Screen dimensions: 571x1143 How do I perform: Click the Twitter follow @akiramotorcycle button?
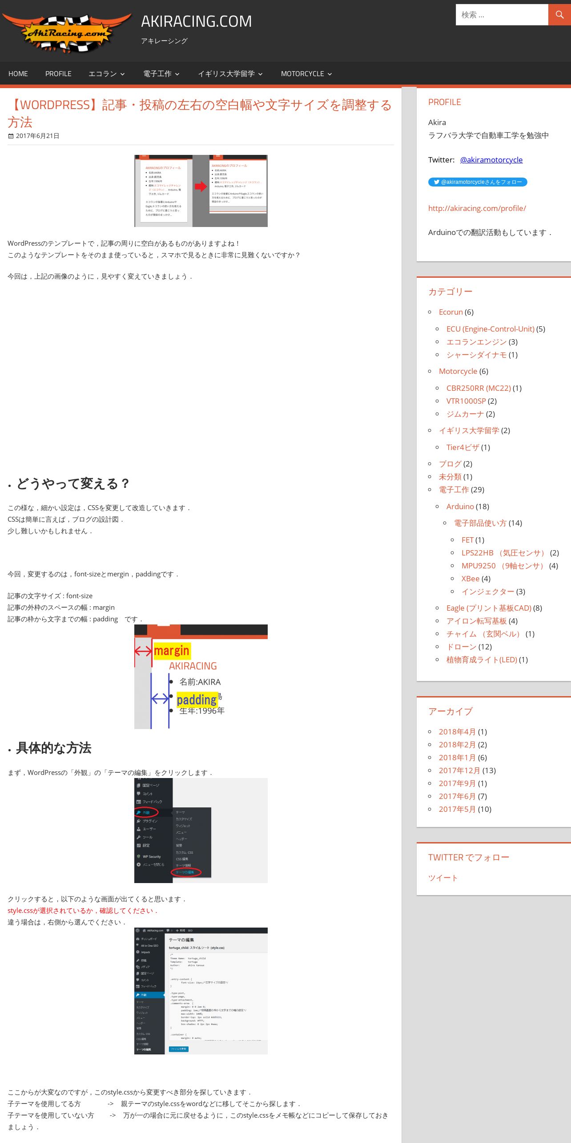[478, 182]
